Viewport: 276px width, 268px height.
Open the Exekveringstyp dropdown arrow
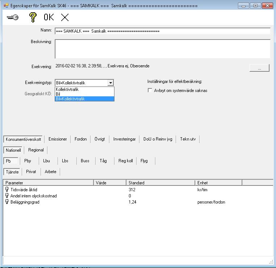[x=110, y=83]
